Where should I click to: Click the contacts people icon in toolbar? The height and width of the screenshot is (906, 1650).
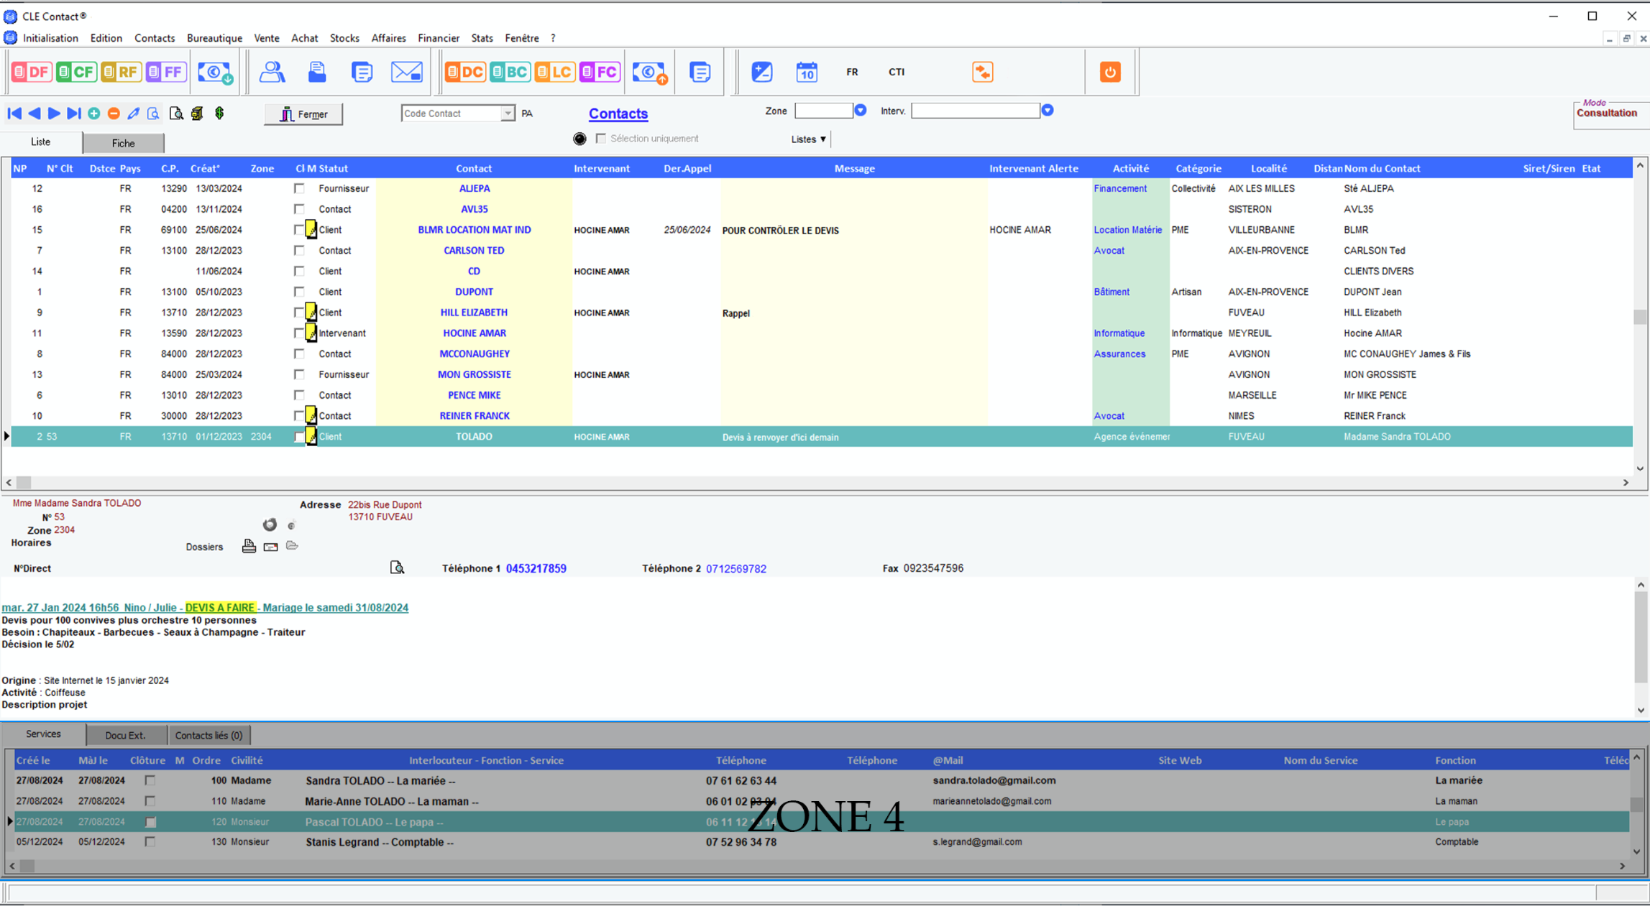(272, 72)
